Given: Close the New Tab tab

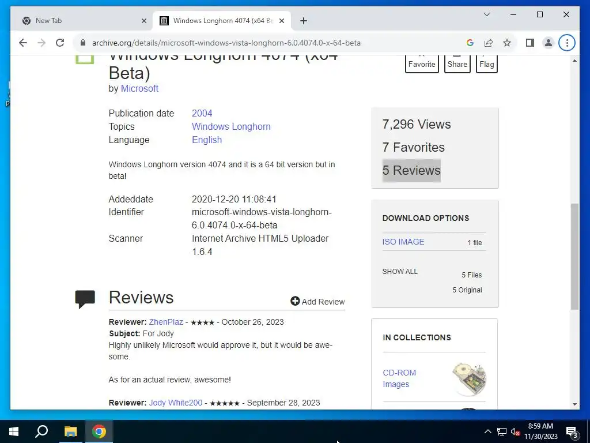Looking at the screenshot, I should point(143,21).
